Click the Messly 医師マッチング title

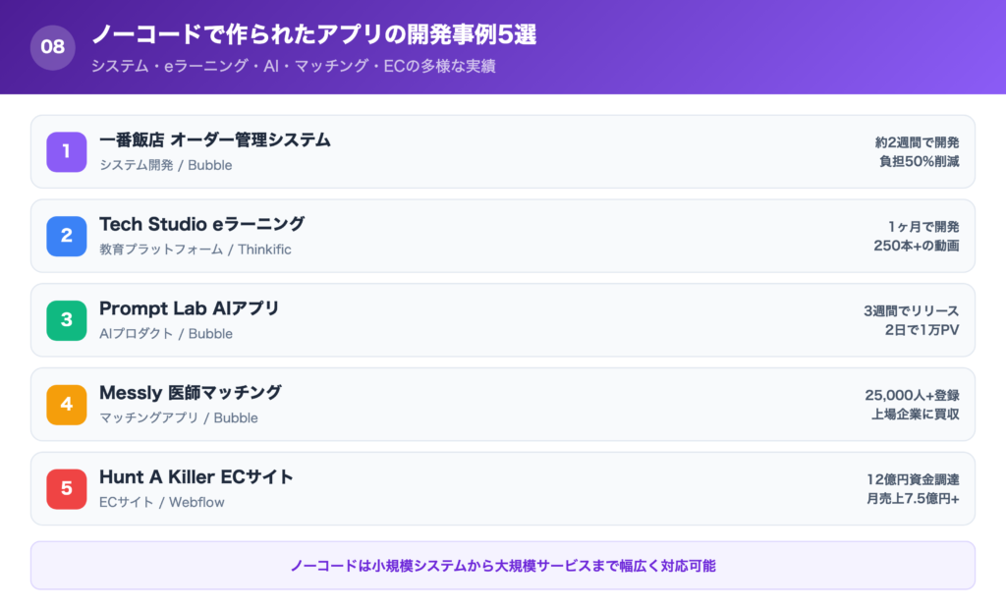pyautogui.click(x=191, y=394)
